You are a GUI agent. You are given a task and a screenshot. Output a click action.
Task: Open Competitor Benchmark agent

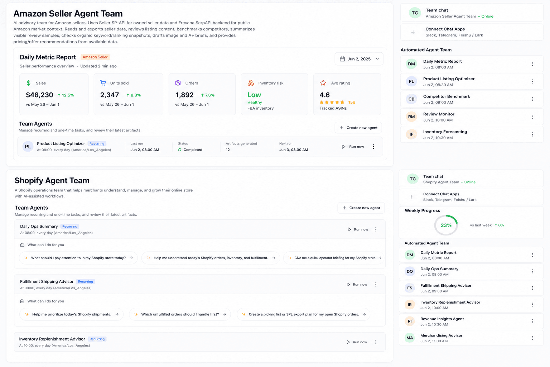472,99
